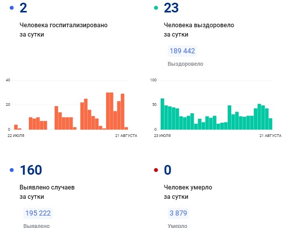294x228 pixels.
Task: Click the large number 23 heading
Action: 171,8
